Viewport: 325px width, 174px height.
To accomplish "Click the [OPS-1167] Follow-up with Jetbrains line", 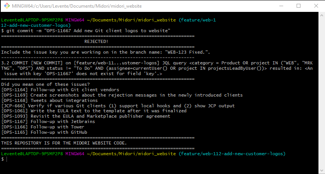I will (x=48, y=121).
